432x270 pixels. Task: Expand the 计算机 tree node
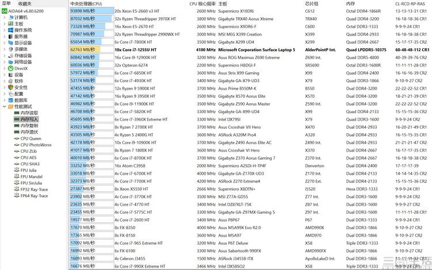[4, 17]
